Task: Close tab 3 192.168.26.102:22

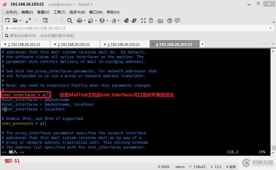Action: point(146,44)
